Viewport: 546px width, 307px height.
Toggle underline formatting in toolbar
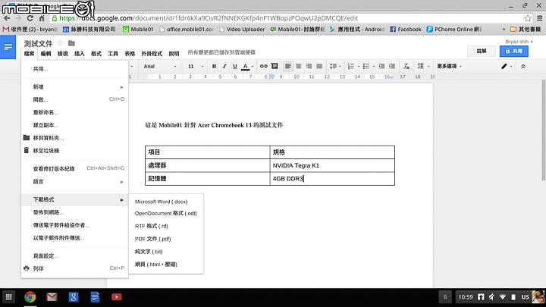234,66
